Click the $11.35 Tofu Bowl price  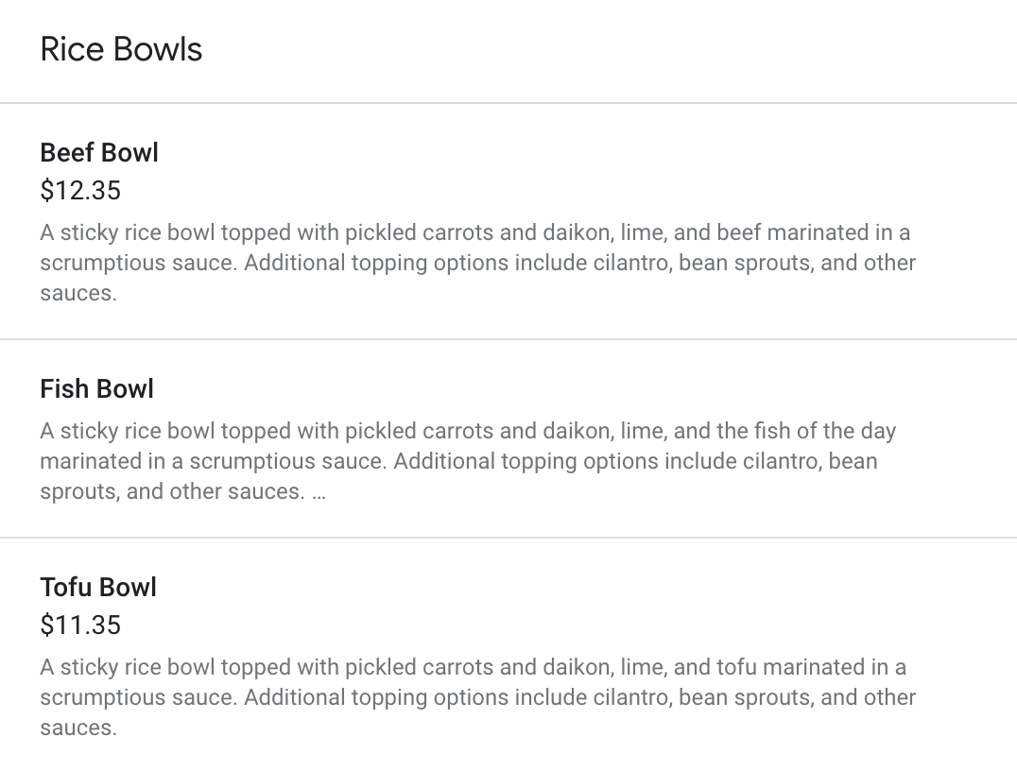click(80, 625)
